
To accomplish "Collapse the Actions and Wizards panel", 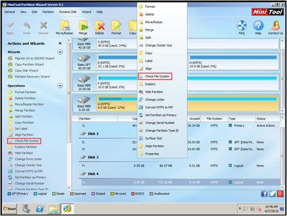I will 60,43.
